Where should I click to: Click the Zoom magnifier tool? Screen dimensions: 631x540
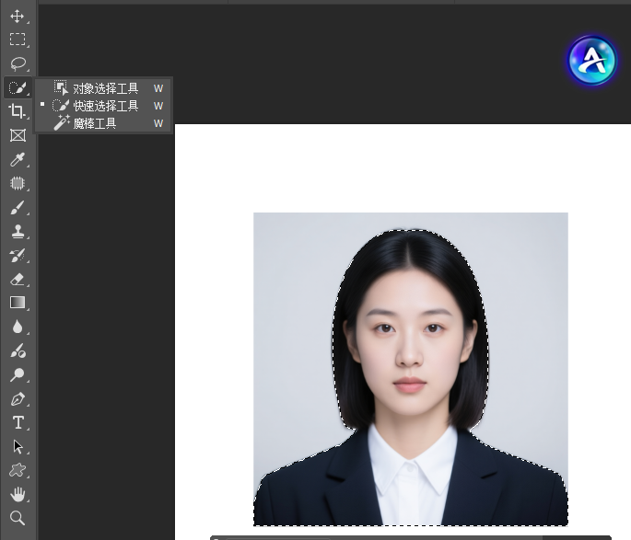pos(18,518)
